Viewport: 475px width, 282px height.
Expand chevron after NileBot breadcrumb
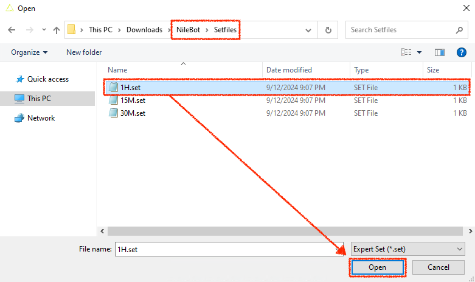click(207, 30)
